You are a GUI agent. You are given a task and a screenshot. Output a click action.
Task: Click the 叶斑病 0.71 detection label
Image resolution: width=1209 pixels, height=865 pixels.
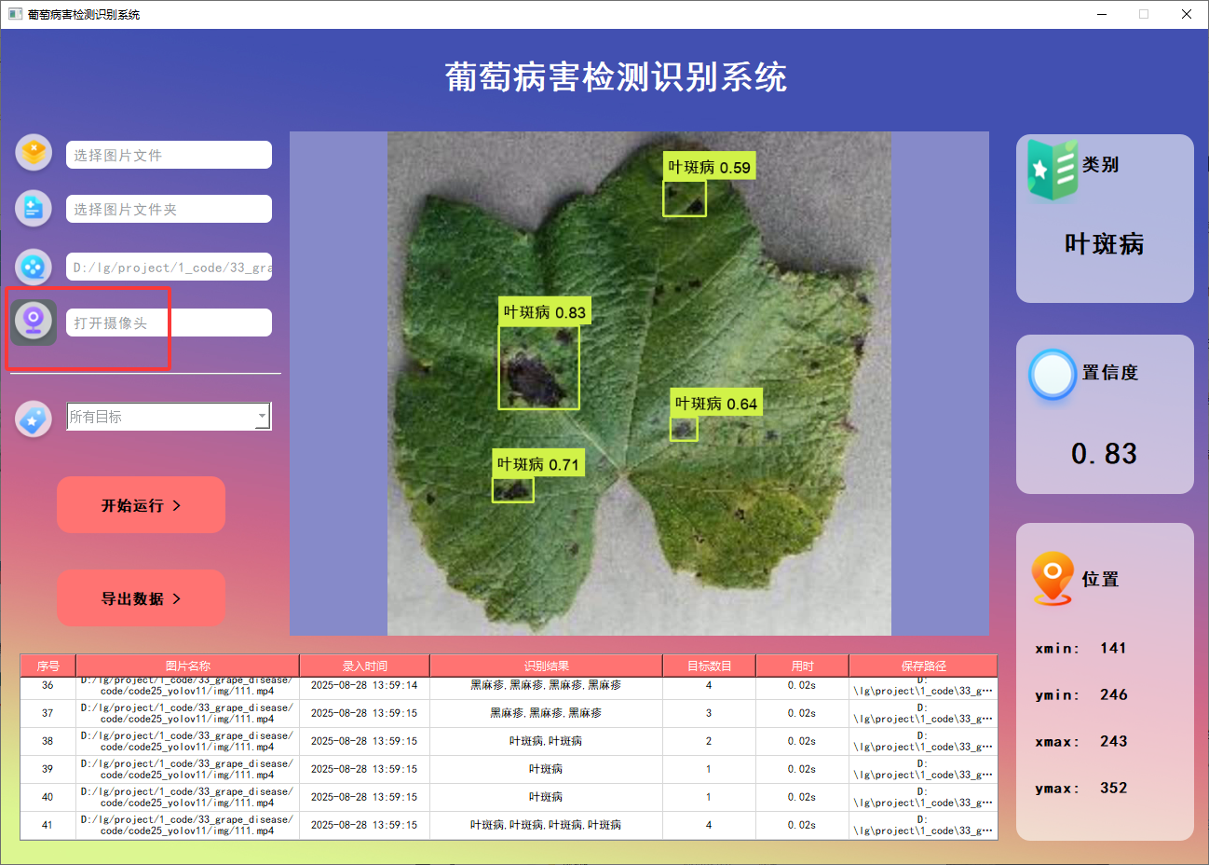[538, 464]
